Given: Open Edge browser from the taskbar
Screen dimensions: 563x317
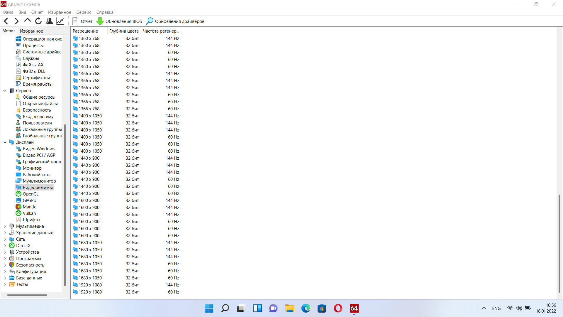Looking at the screenshot, I should (306, 308).
